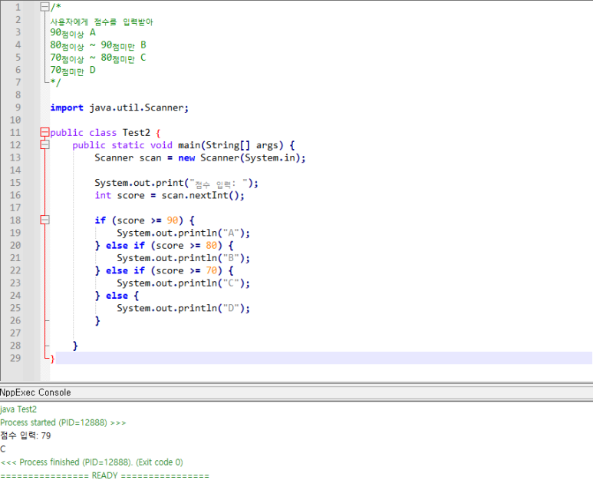Click the 'C' result line in the console
The image size is (593, 500).
point(3,449)
